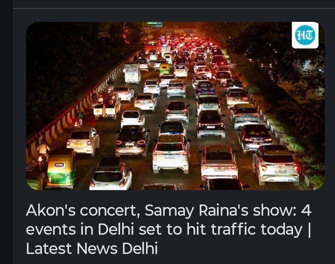The height and width of the screenshot is (264, 335).
Task: Click the 'Latest News Delhi' headline text
Action: coord(92,248)
